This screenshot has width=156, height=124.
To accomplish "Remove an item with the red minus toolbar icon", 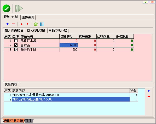I will coord(13,24).
